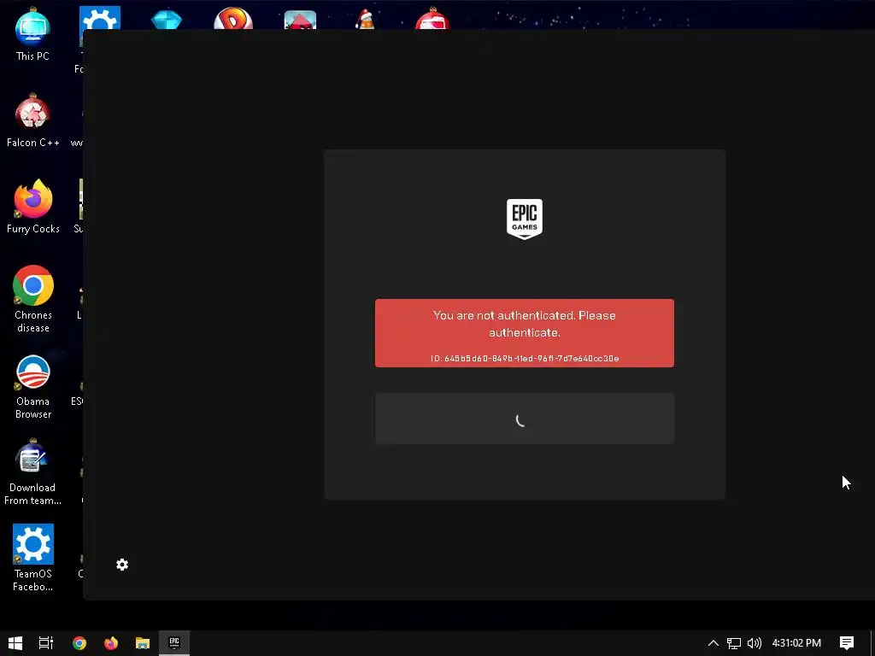
Task: Select Epic Games Launcher taskbar button
Action: click(174, 642)
